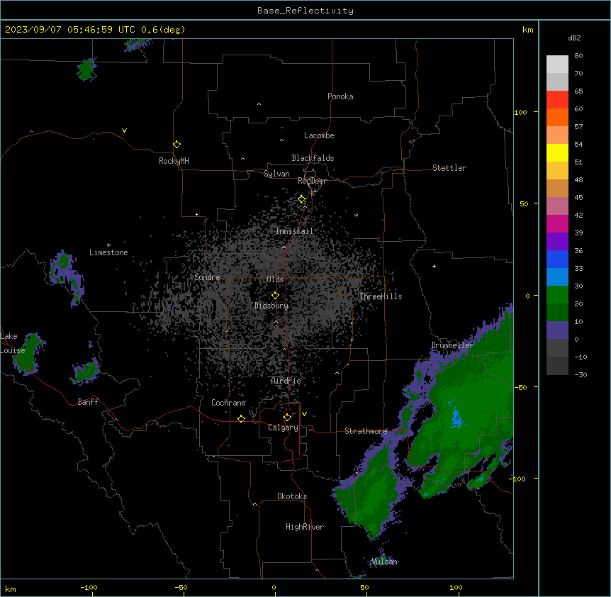Screen dimensions: 611x597
Task: Click the Didsbury label
Action: [271, 306]
